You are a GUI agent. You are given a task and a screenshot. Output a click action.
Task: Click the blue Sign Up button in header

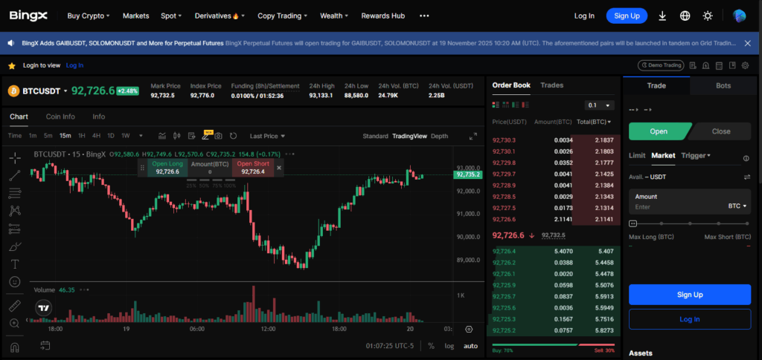point(626,16)
